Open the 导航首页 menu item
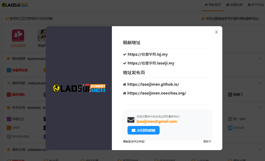The image size is (265, 161). click(x=213, y=5)
